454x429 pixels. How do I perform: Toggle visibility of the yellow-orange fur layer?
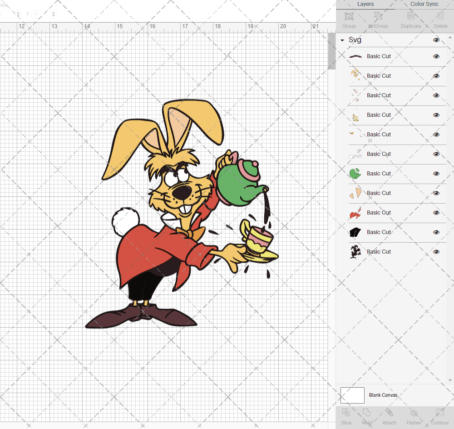point(436,76)
